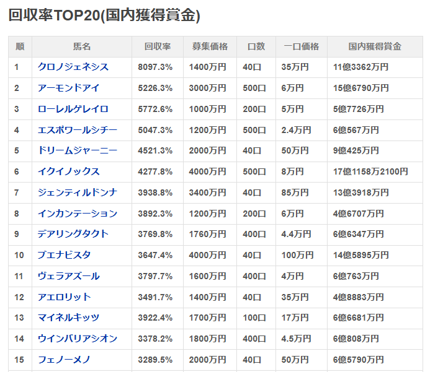425x372 pixels.
Task: Click the 回収率 column header
Action: pos(158,46)
